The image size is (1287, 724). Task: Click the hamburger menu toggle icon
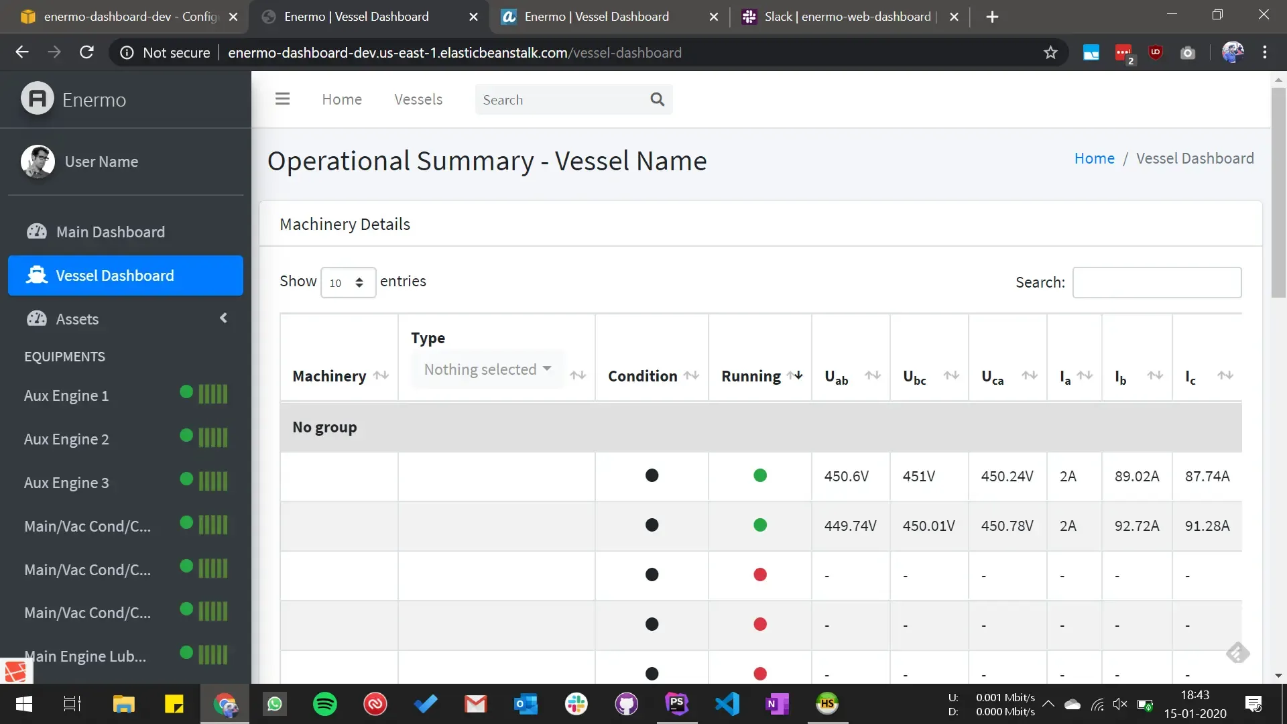point(282,99)
